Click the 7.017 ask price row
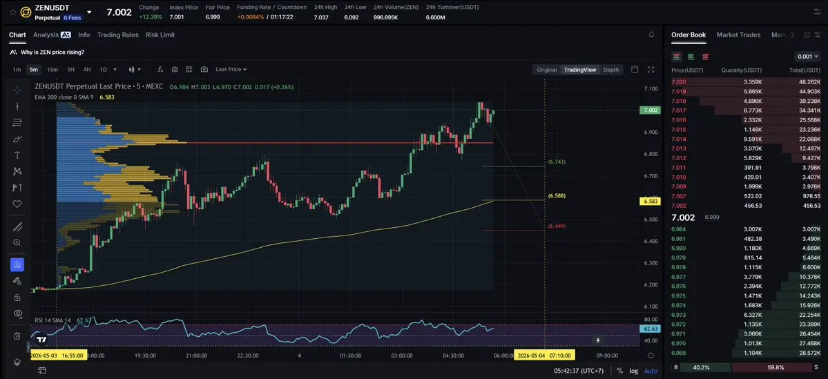828x379 pixels. tap(746, 110)
